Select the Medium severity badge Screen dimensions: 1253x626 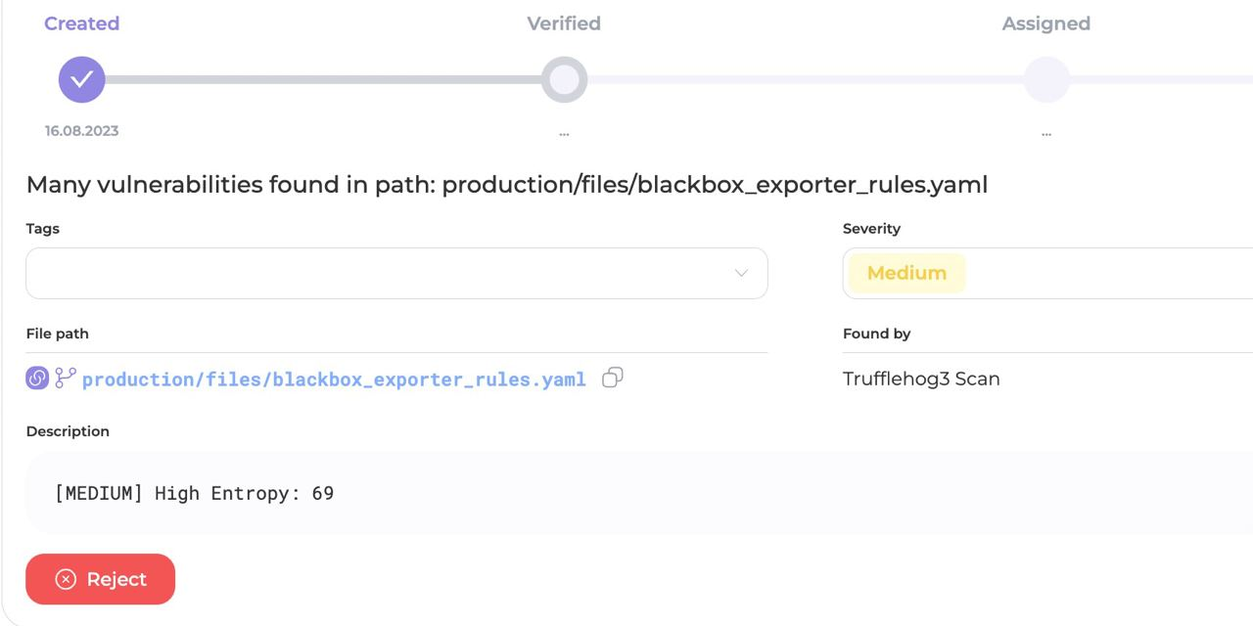coord(906,273)
